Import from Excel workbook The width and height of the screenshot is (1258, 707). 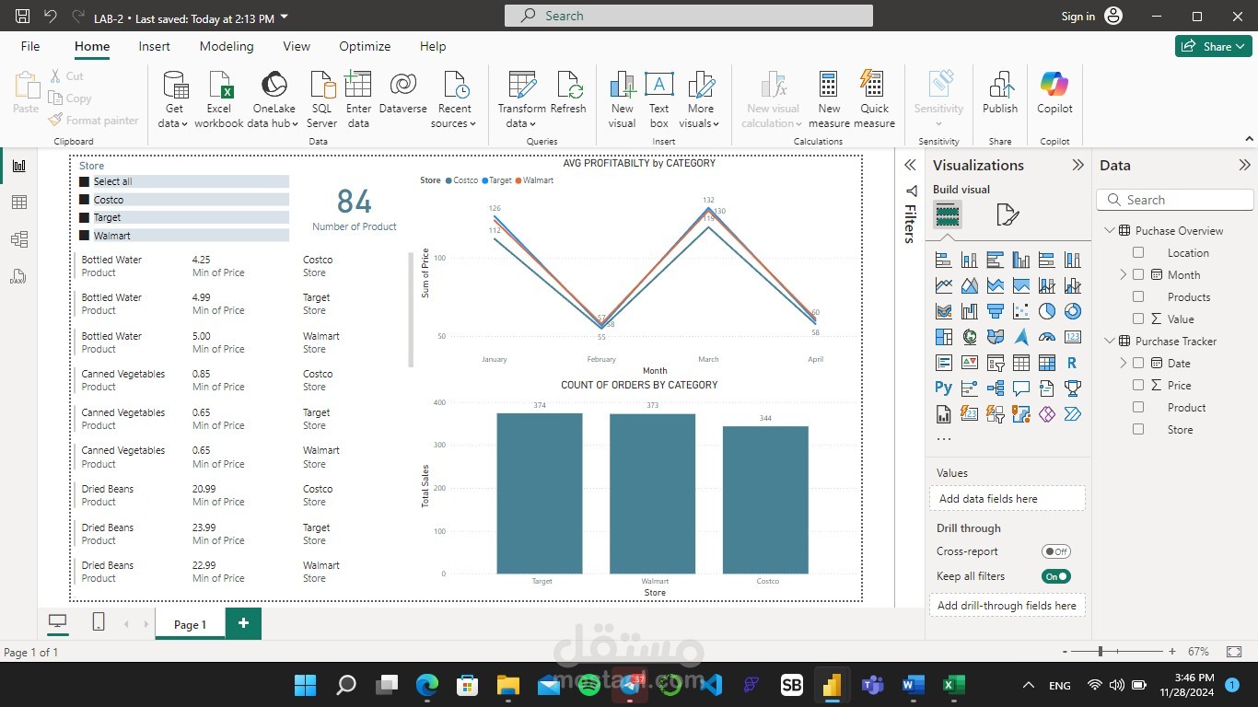click(219, 99)
